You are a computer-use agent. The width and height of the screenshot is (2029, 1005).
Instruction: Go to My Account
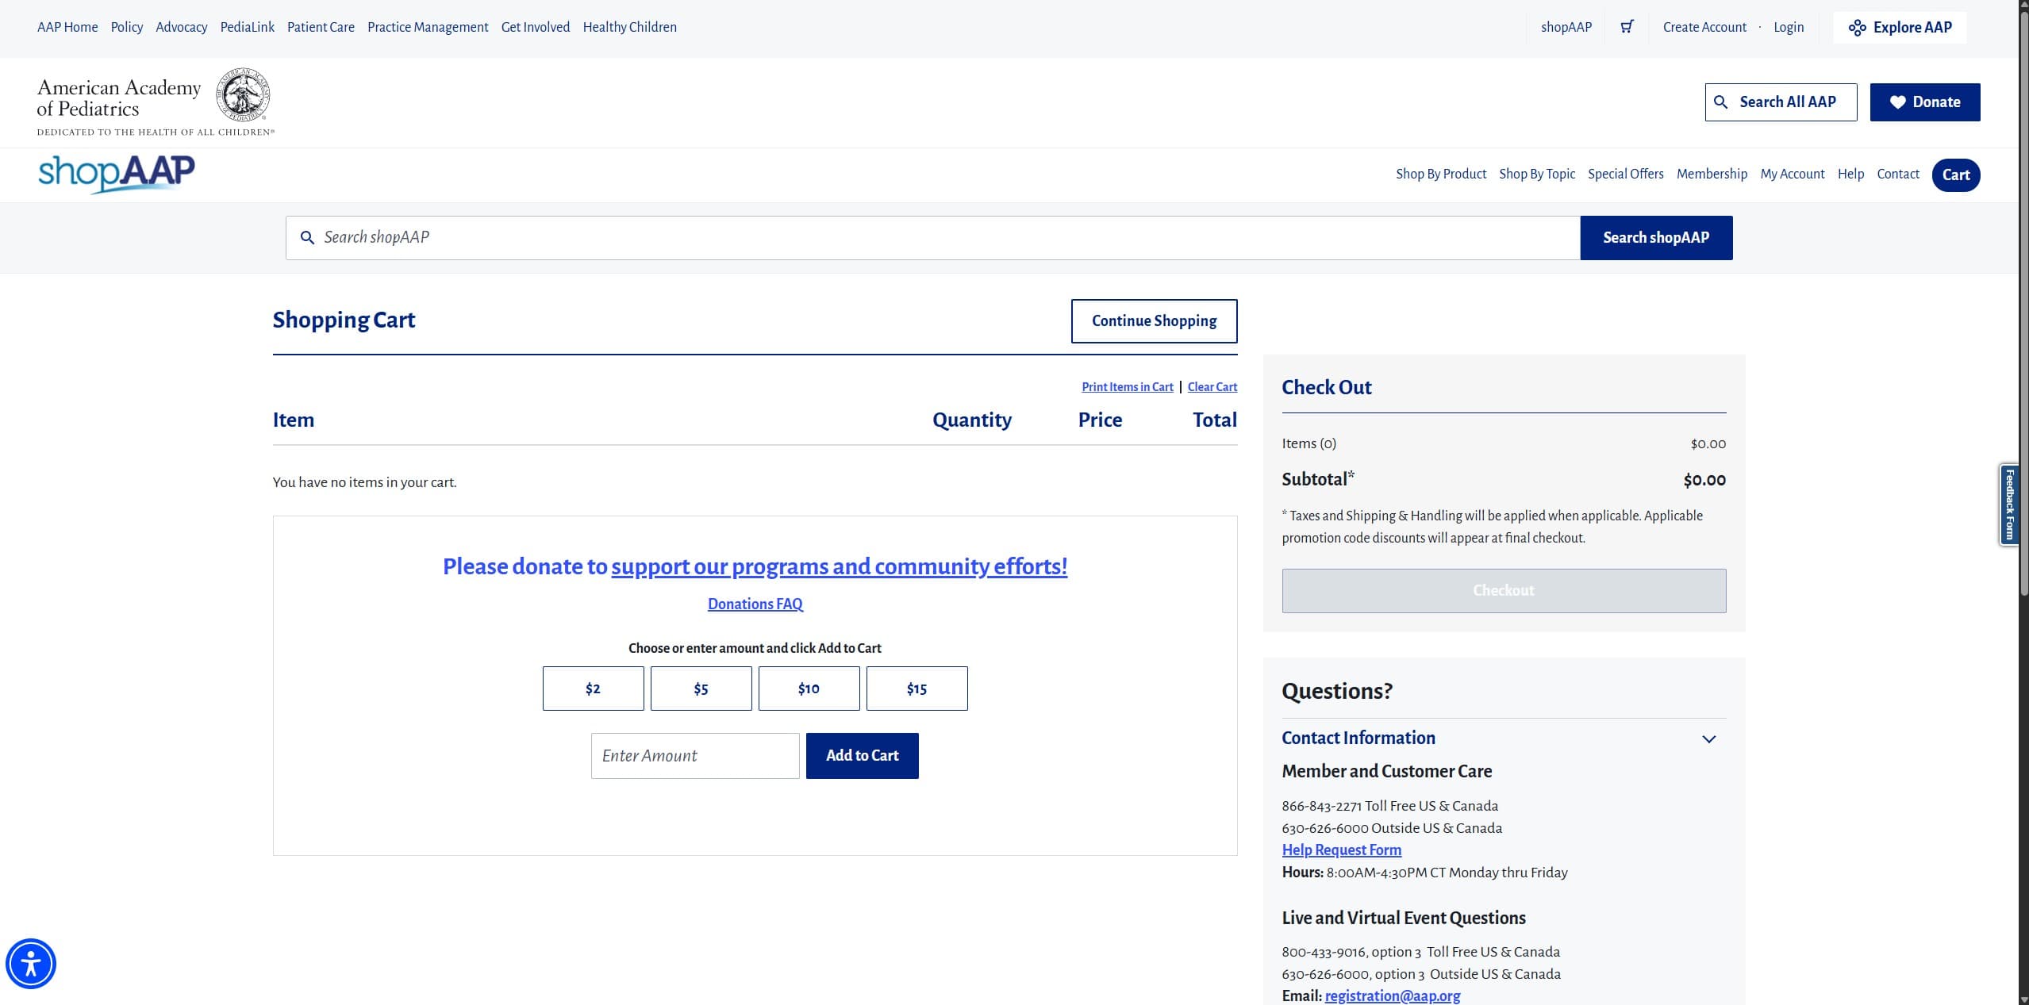(x=1793, y=174)
